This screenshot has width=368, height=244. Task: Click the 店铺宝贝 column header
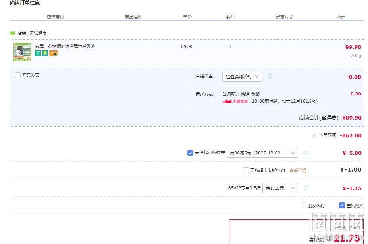coord(55,17)
